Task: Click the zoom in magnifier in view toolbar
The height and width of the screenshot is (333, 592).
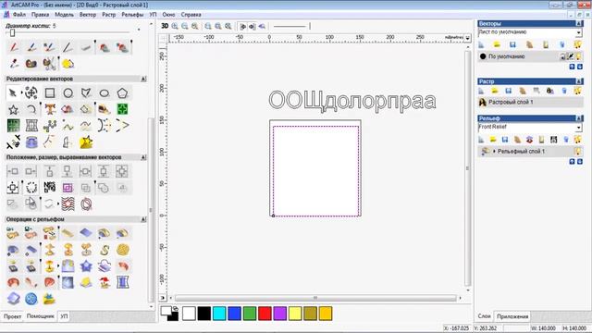Action: 175,26
